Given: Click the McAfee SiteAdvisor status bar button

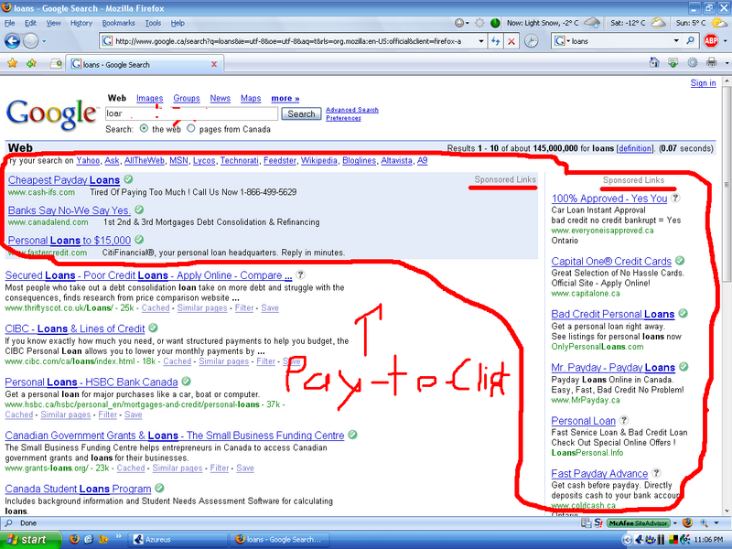Looking at the screenshot, I should 638,522.
